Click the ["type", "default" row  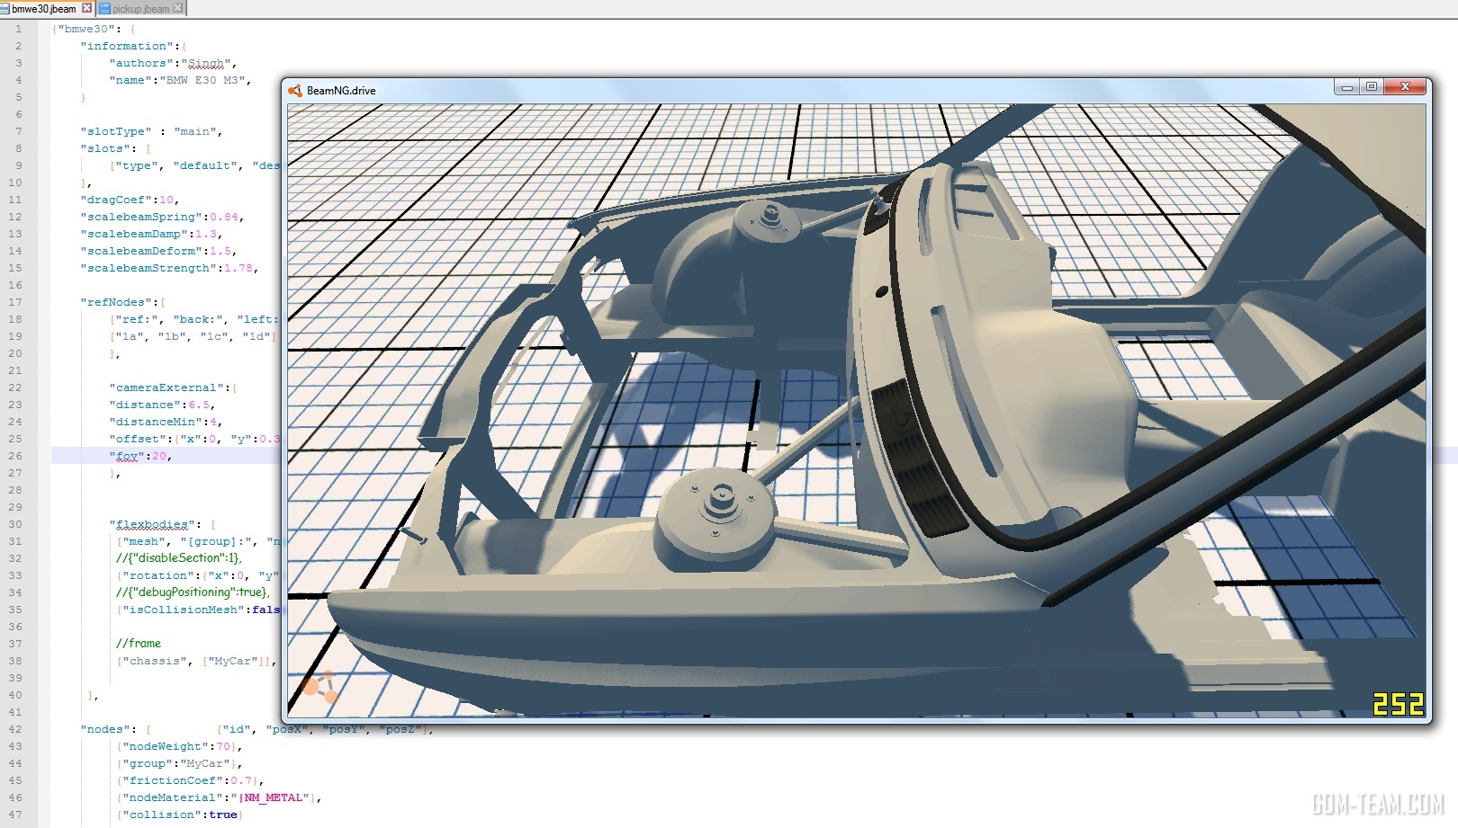tap(194, 165)
